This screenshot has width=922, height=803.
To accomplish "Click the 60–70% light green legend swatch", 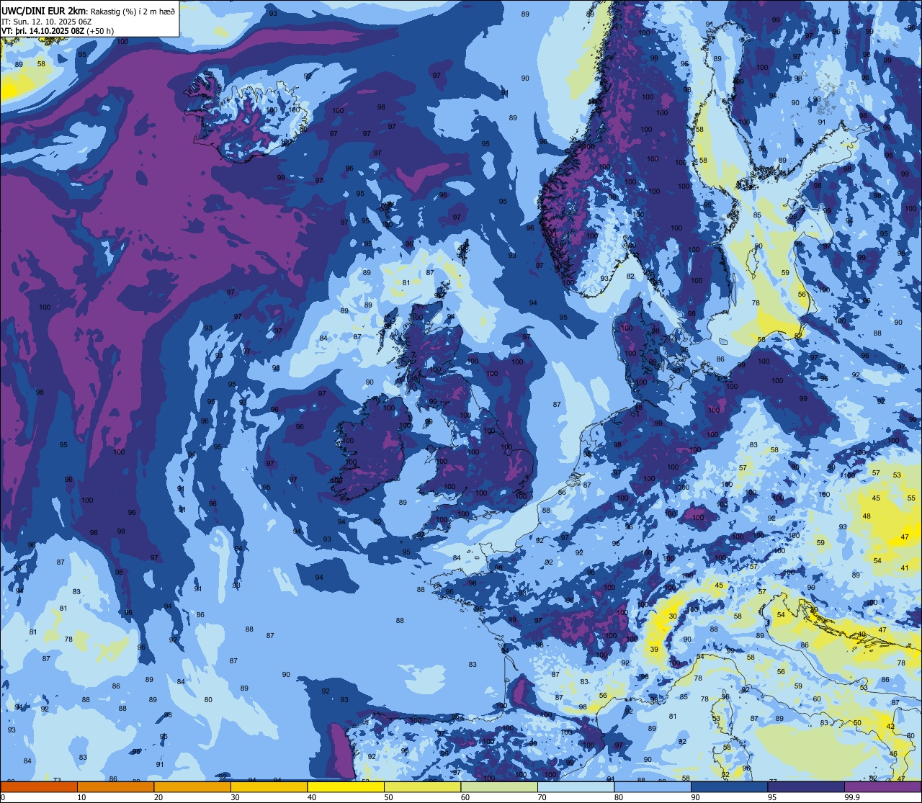I will coord(499,787).
